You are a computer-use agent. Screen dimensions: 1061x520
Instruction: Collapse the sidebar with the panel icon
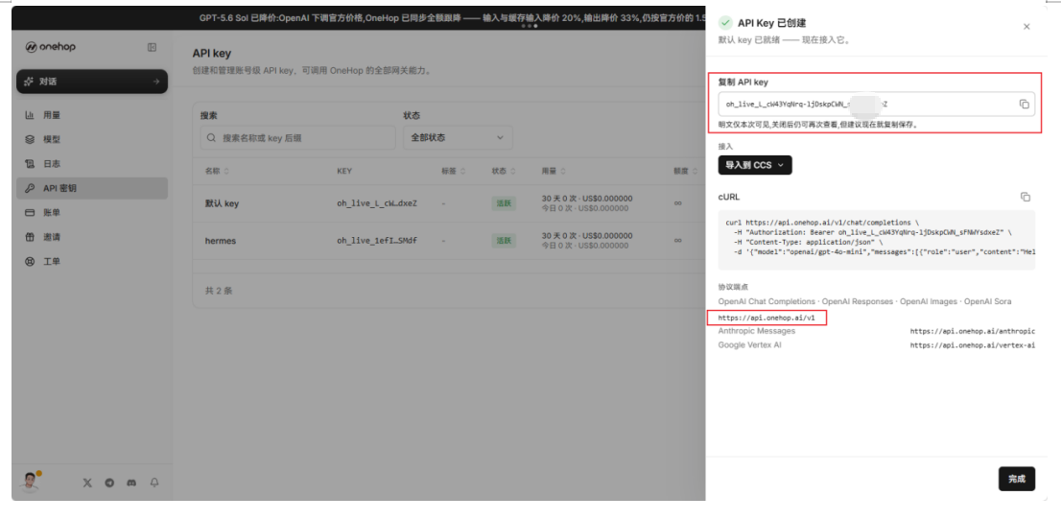[x=152, y=47]
